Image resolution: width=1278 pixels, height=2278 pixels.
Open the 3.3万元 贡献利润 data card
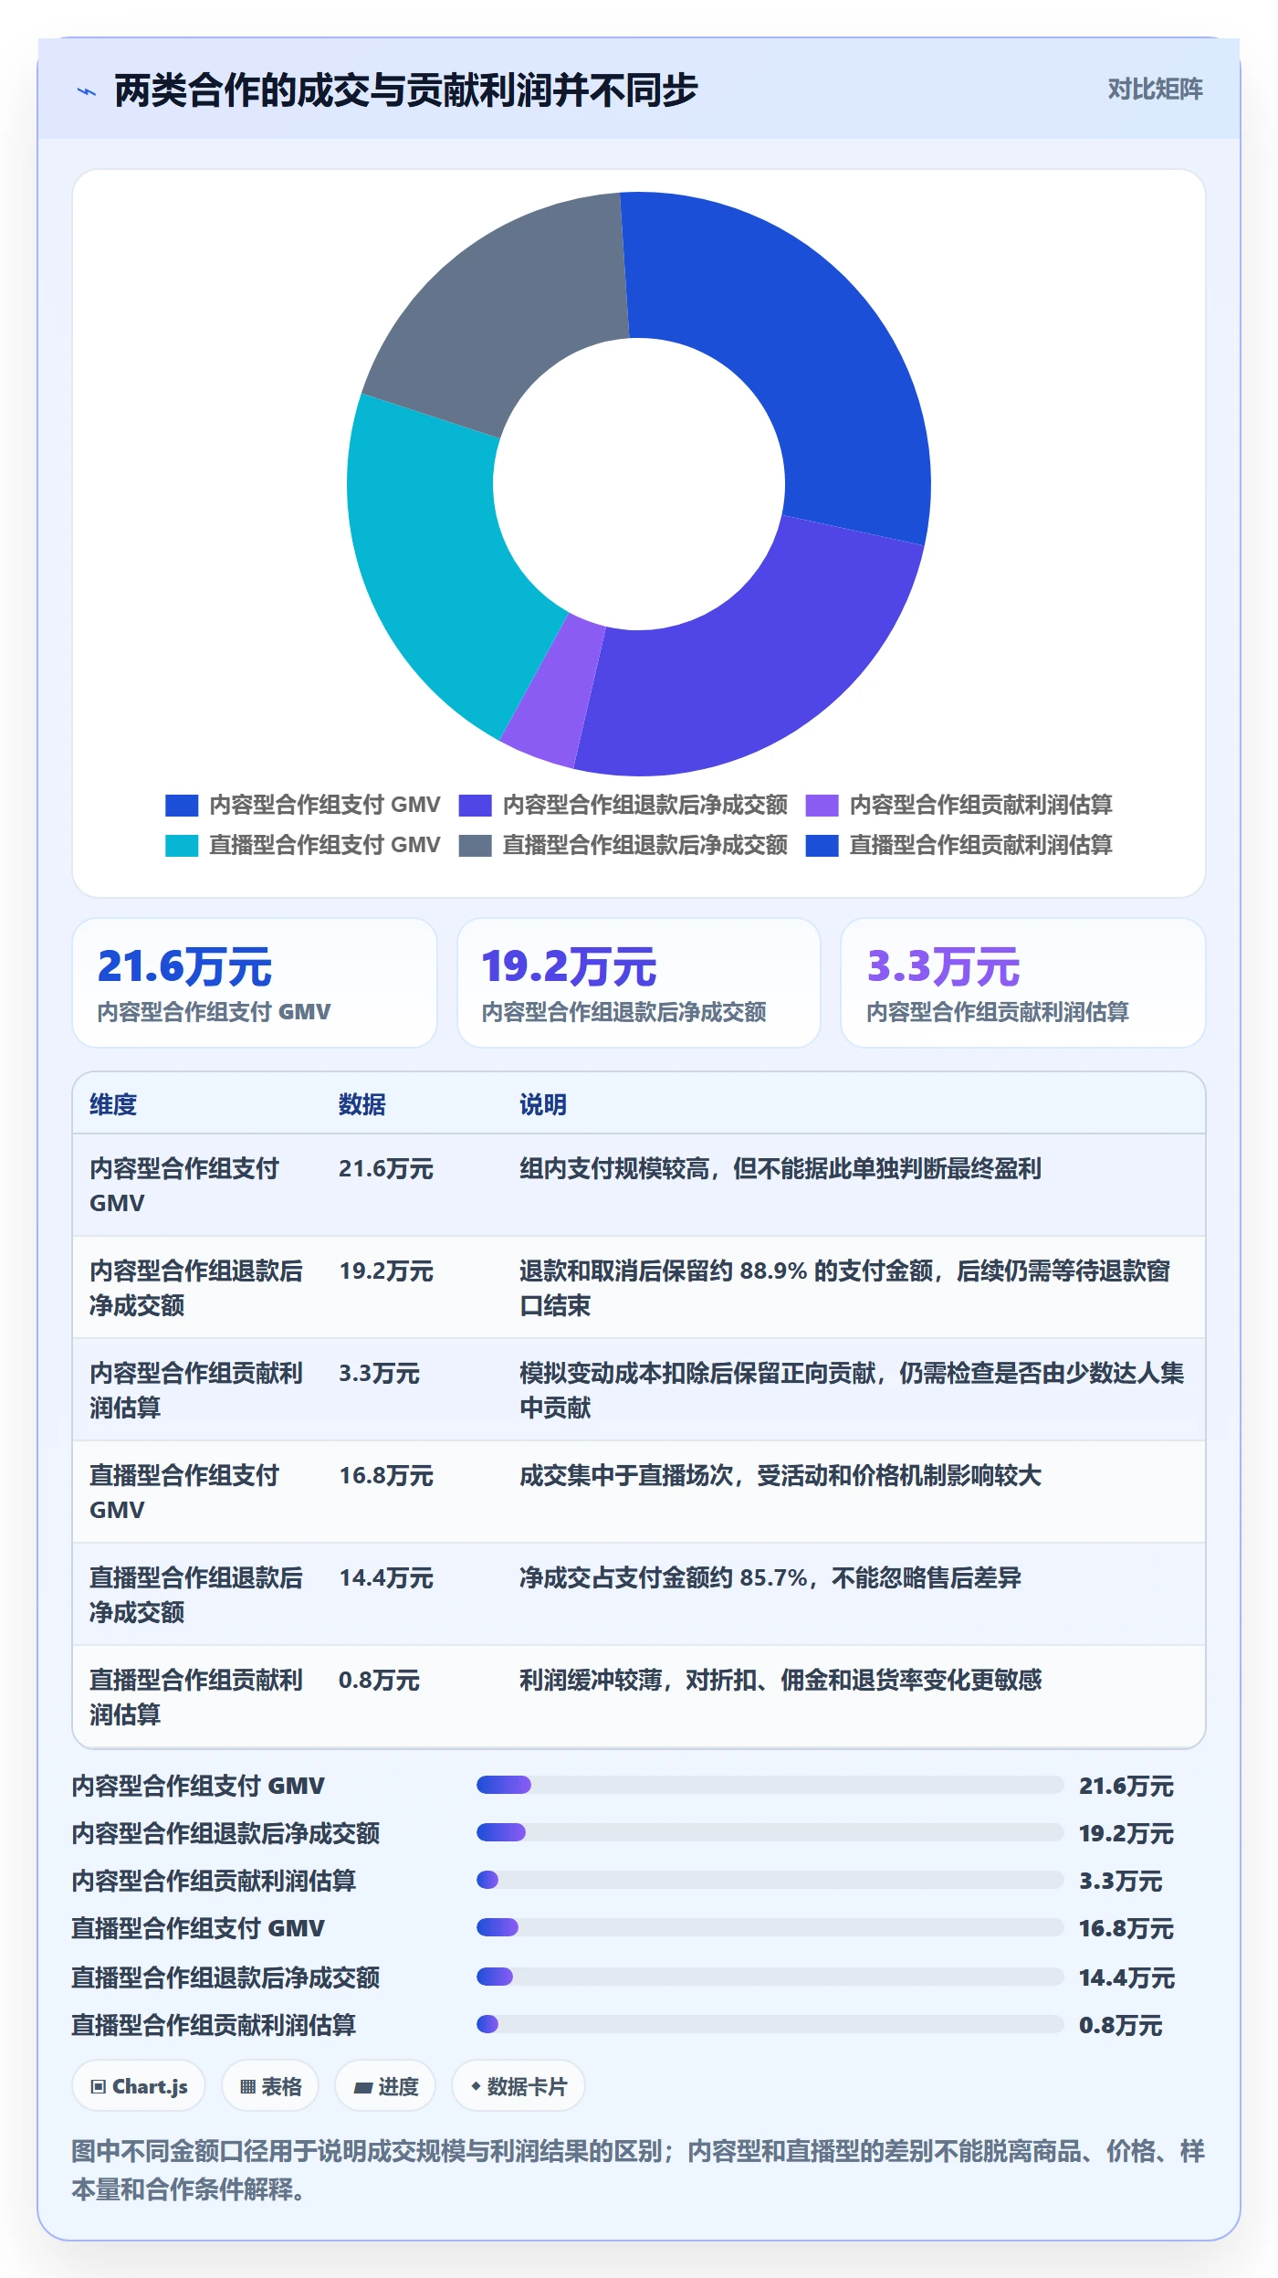(1022, 983)
